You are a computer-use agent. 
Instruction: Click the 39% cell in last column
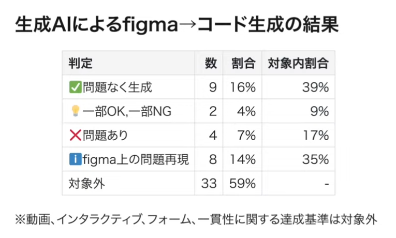[317, 87]
